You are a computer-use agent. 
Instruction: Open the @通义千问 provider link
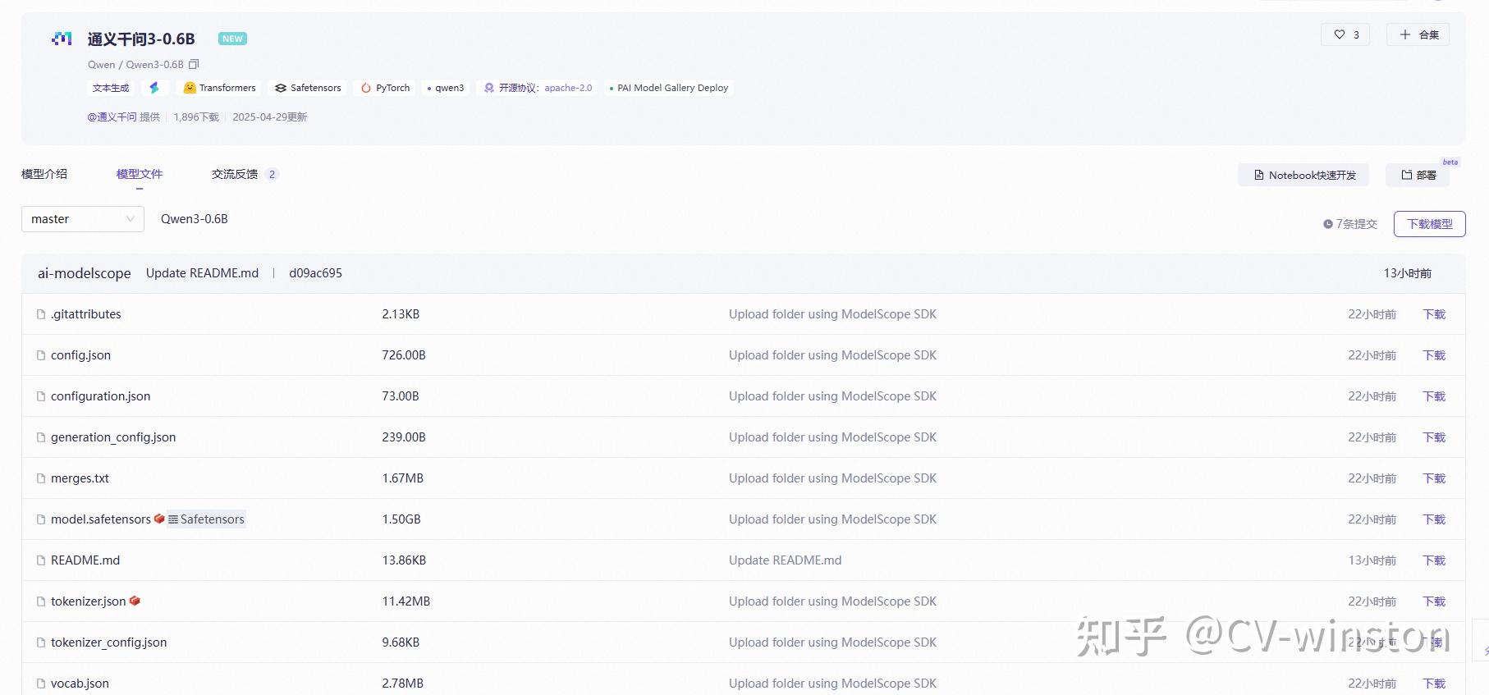click(112, 117)
